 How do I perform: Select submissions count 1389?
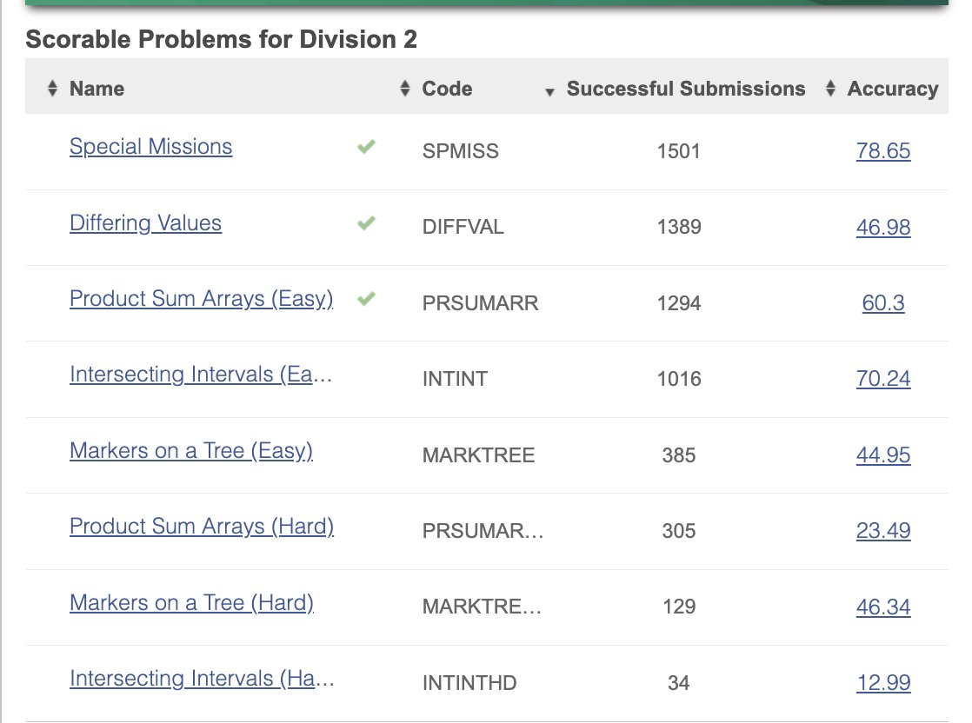(679, 227)
